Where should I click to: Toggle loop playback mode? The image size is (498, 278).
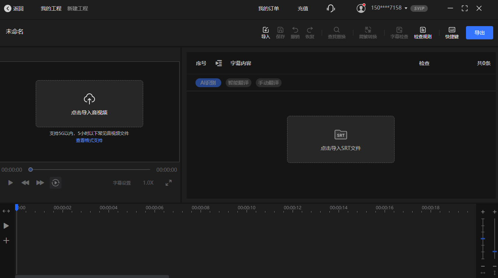click(56, 182)
